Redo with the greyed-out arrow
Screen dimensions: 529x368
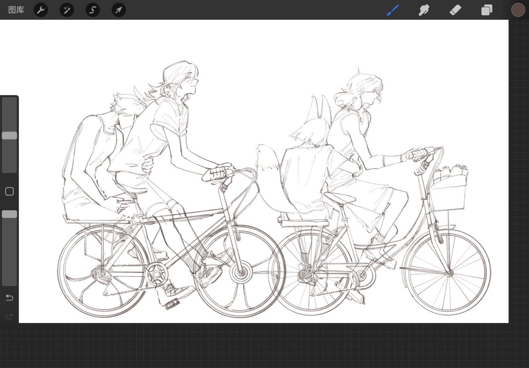9,316
